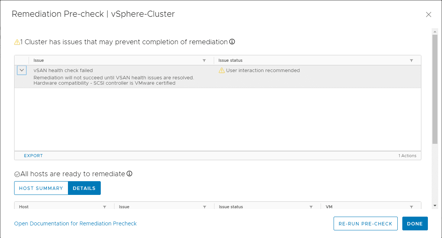Filter the Issue column in hosts table

coord(205,207)
